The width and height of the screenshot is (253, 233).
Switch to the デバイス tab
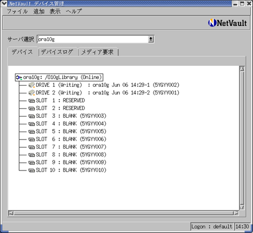[22, 52]
